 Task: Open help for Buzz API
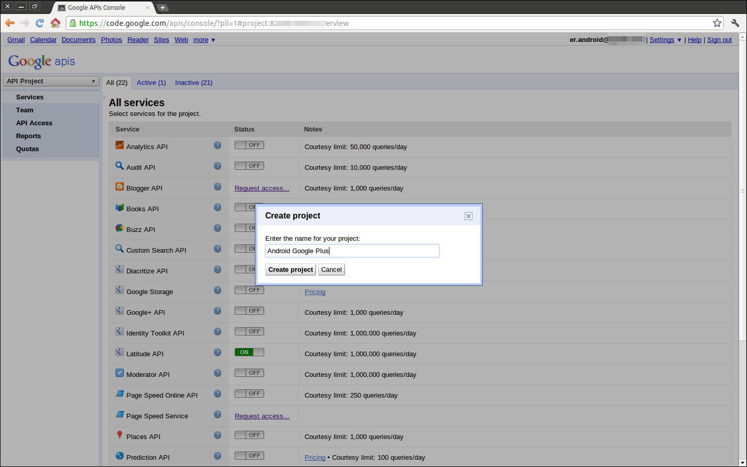coord(218,228)
